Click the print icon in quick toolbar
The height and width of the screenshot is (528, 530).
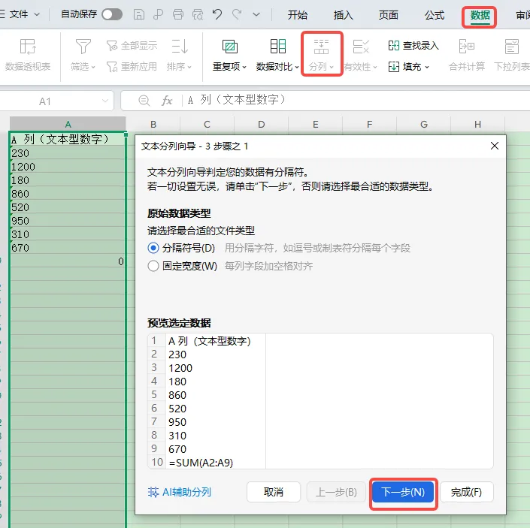point(177,14)
